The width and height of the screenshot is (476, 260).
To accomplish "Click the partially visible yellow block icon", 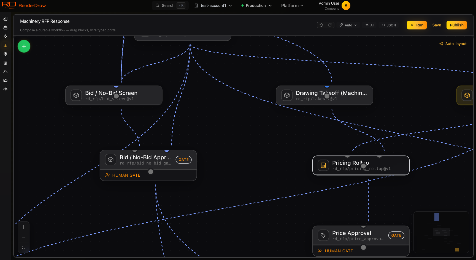I will 467,95.
